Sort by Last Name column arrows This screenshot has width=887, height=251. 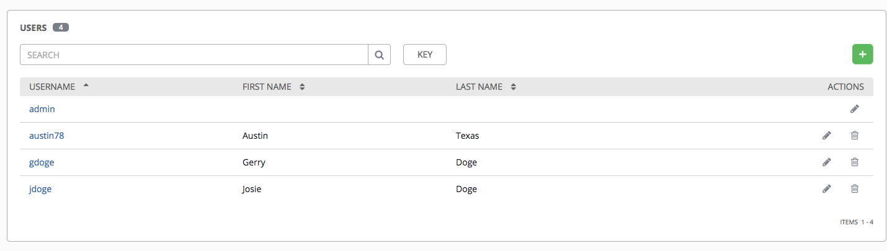[513, 87]
